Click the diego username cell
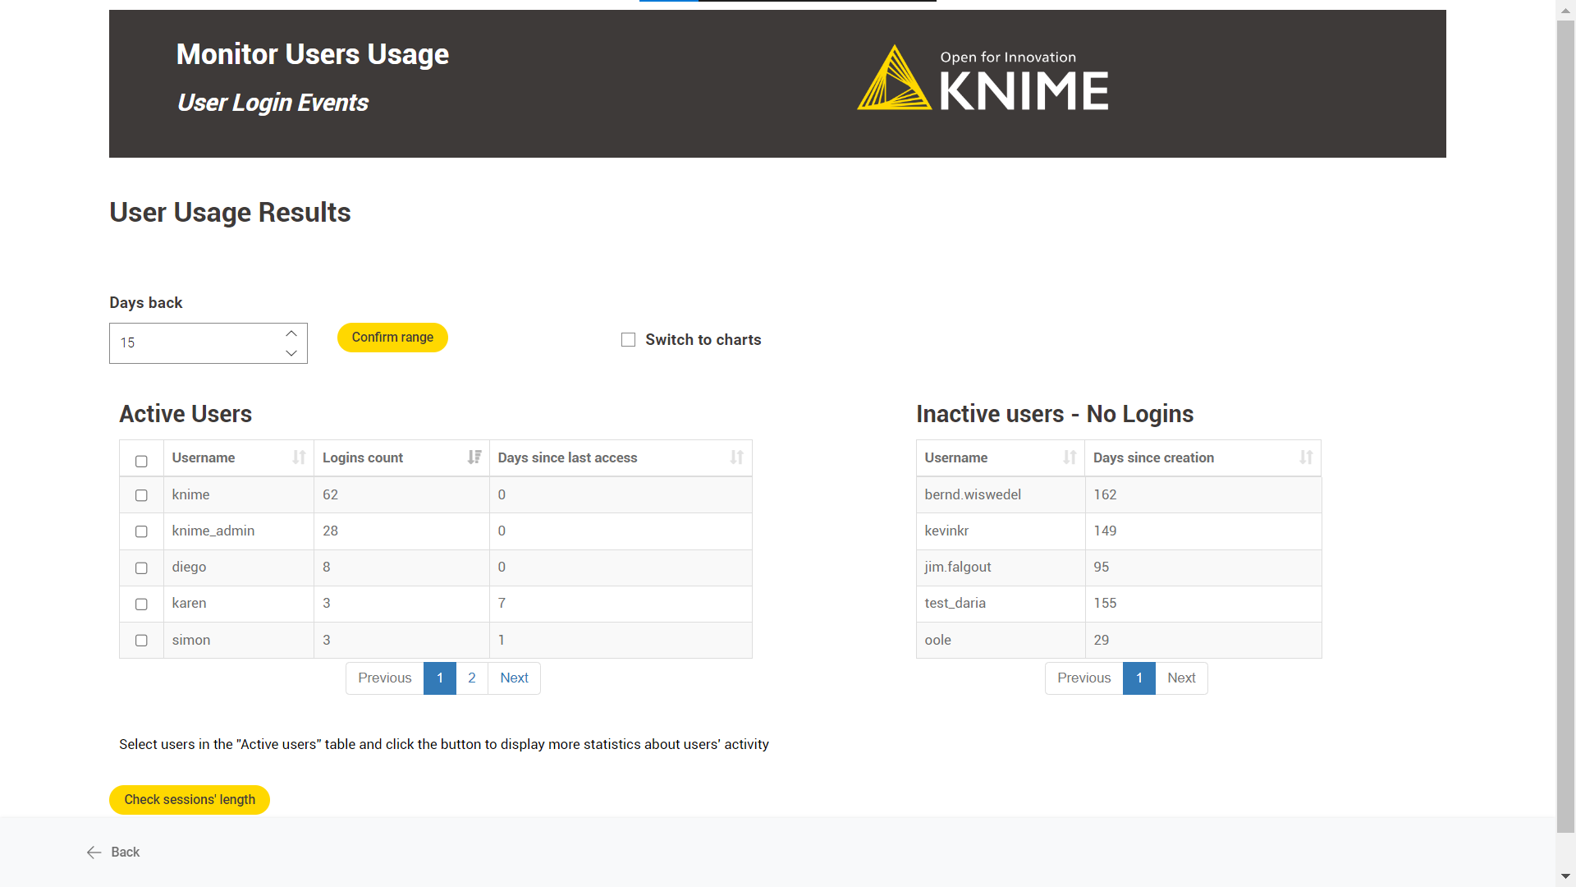This screenshot has height=887, width=1576. click(239, 568)
